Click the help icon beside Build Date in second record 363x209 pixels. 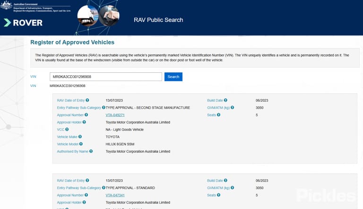tap(225, 181)
